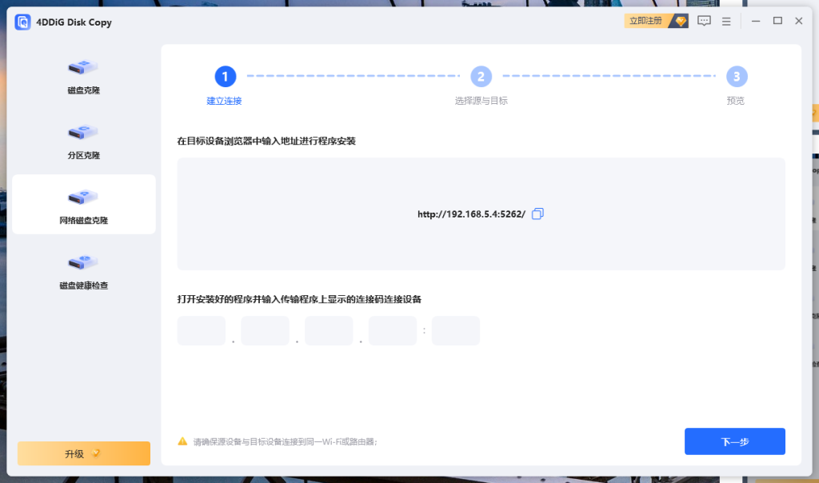
Task: Click the 4DDiG Disk Copy app logo
Action: 22,22
